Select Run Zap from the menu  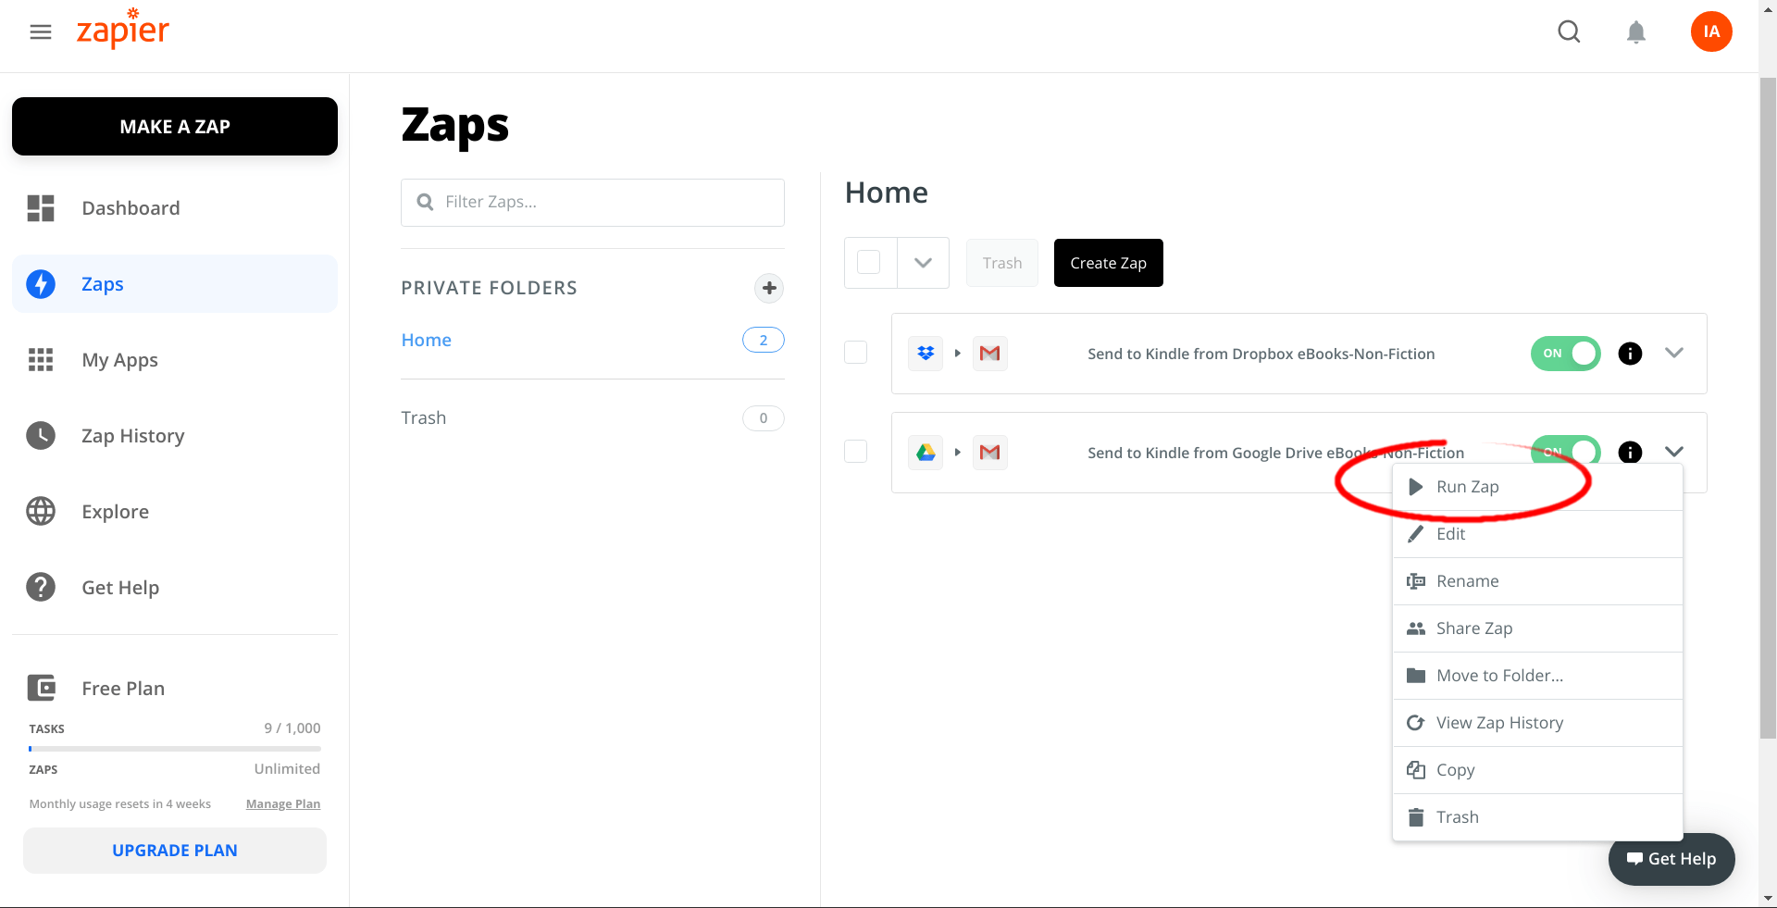[x=1467, y=486]
